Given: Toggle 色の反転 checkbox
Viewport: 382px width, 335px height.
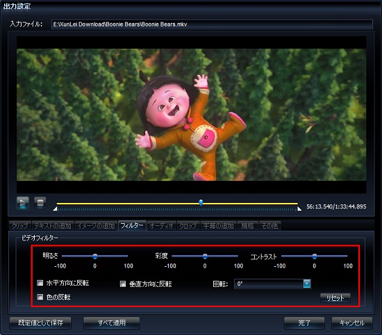Looking at the screenshot, I should 40,297.
